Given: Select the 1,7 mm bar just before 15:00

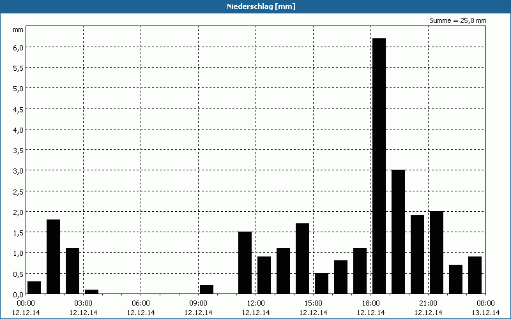Looking at the screenshot, I should [x=302, y=259].
